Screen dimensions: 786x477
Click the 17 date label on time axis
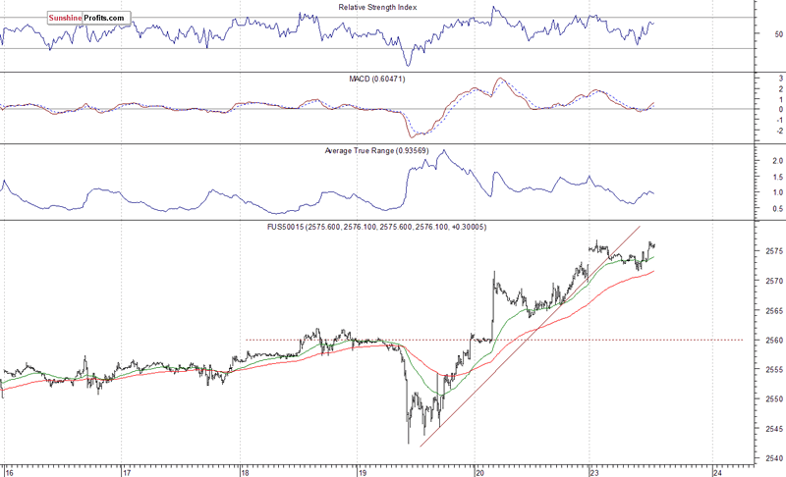click(127, 472)
